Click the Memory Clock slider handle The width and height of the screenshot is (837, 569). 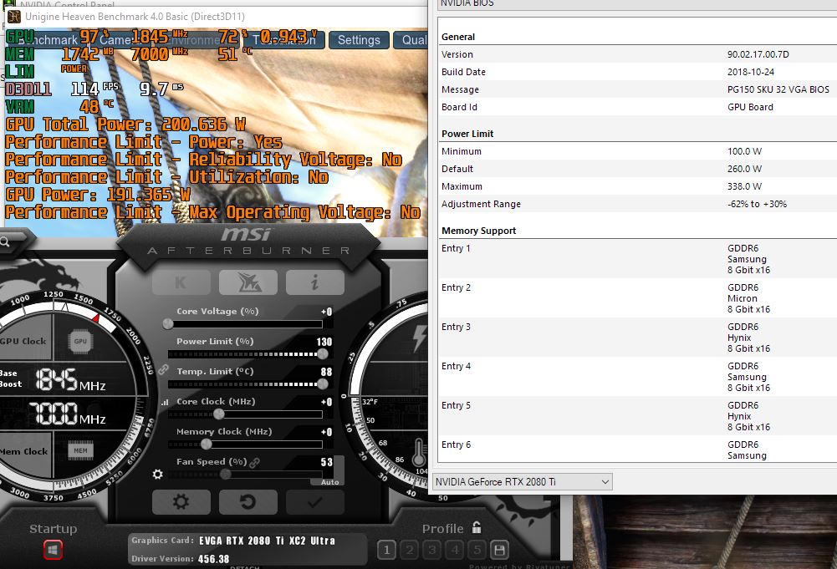[207, 444]
